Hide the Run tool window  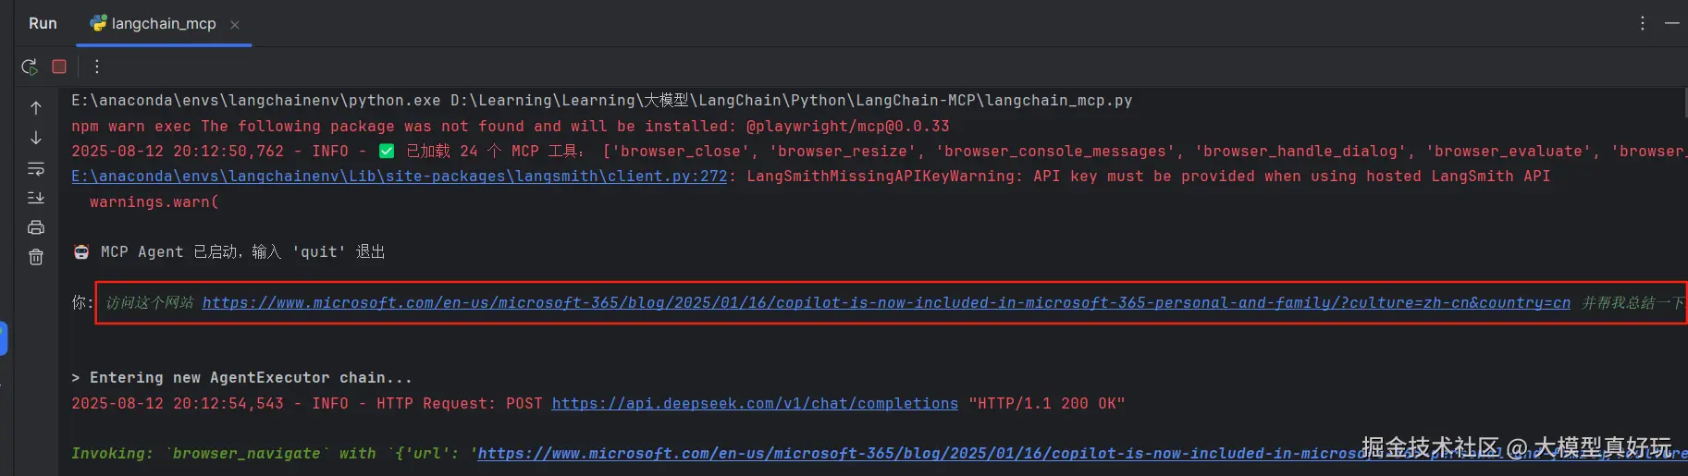click(1672, 23)
